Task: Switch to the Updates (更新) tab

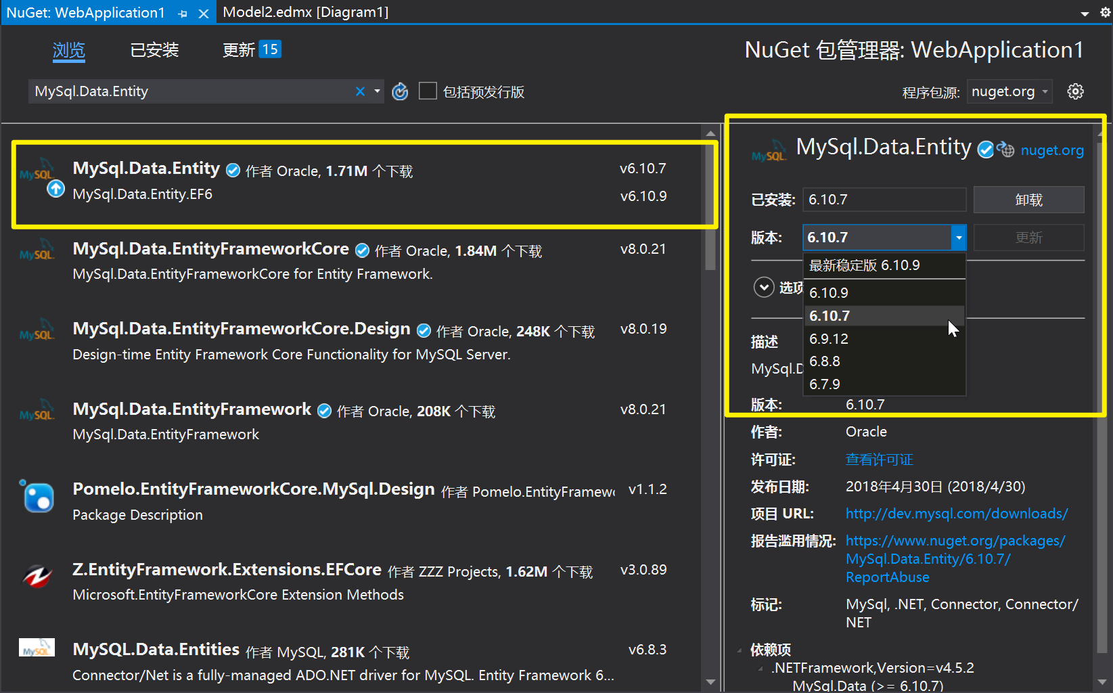Action: pyautogui.click(x=252, y=50)
